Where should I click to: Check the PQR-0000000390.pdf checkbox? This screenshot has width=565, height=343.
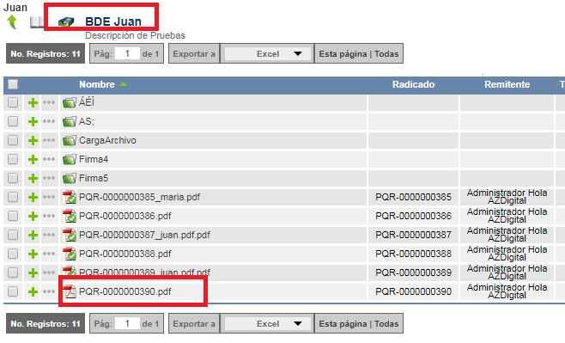13,291
